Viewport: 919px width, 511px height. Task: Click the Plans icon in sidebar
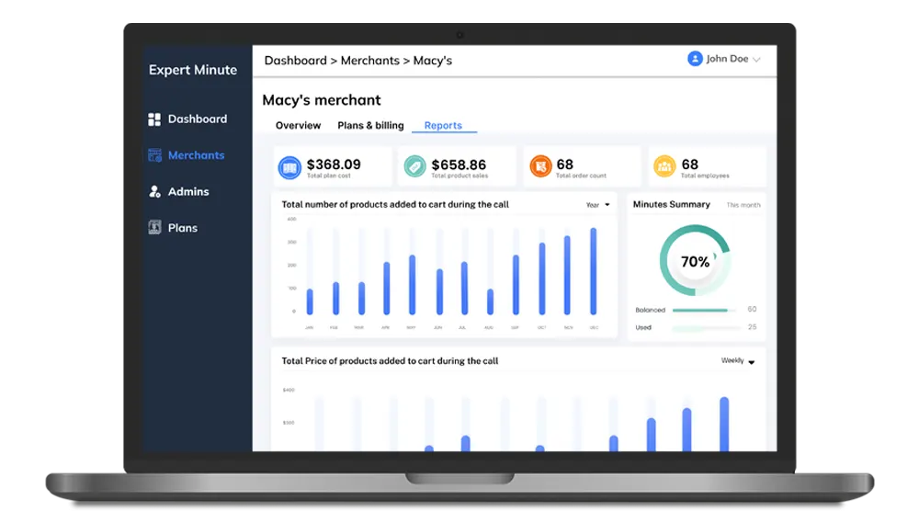[x=154, y=227]
